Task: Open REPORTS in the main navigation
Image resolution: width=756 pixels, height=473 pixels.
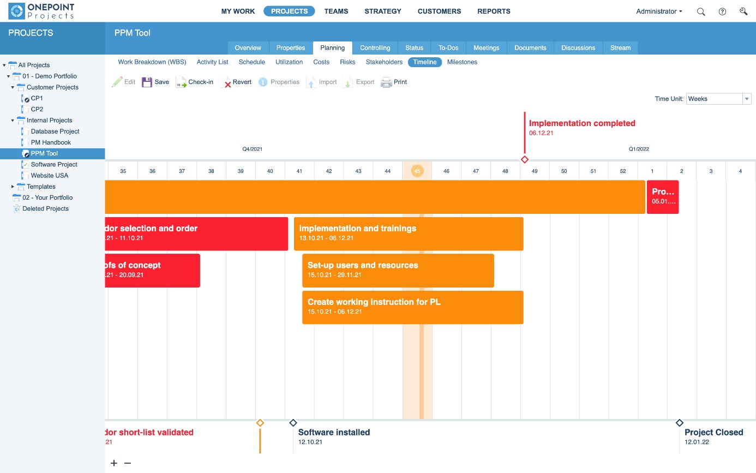Action: pos(494,11)
